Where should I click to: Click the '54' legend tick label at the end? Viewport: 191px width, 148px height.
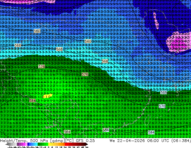pyautogui.click(x=87, y=147)
